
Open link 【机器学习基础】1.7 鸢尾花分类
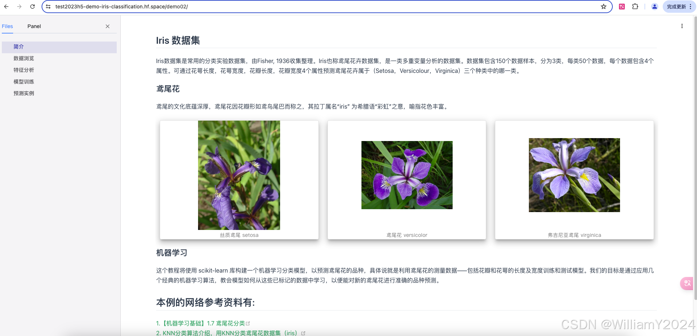[200, 323]
